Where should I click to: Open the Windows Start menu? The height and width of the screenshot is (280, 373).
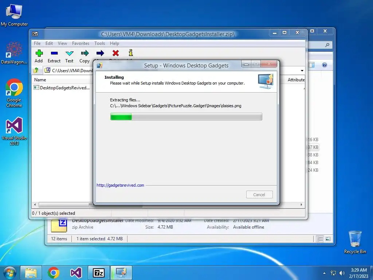tap(9, 273)
